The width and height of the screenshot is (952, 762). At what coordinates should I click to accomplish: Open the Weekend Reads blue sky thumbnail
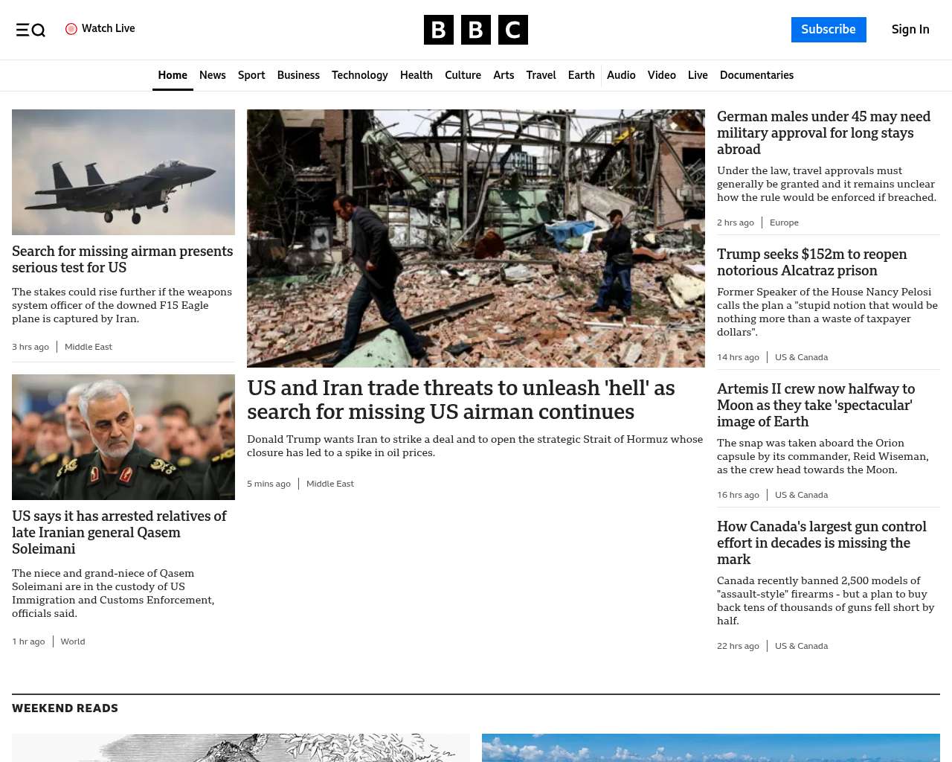[x=711, y=748]
